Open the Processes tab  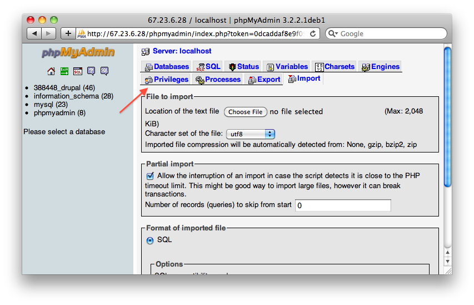pyautogui.click(x=218, y=80)
